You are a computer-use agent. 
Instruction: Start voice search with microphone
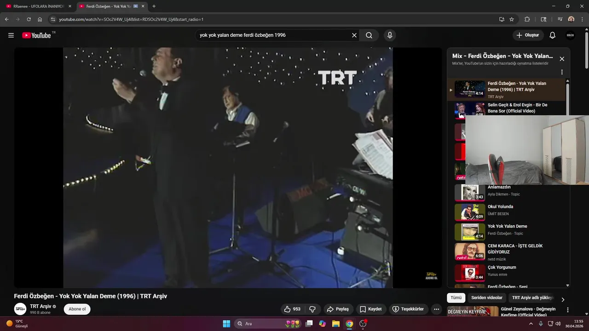point(390,35)
